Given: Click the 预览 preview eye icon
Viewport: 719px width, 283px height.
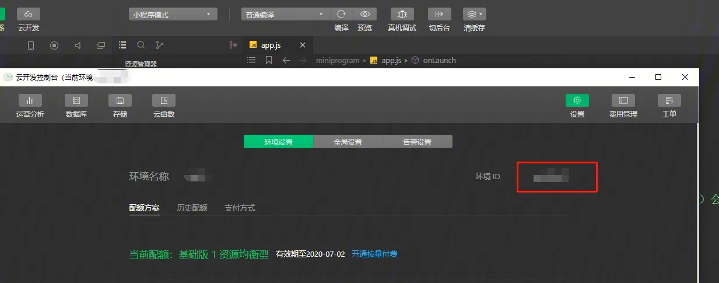Looking at the screenshot, I should (x=365, y=15).
